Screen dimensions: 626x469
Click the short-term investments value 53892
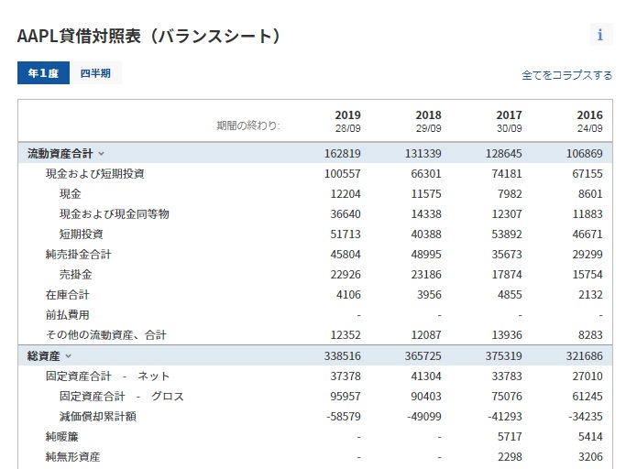point(507,234)
